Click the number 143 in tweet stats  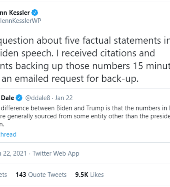(x=21, y=175)
